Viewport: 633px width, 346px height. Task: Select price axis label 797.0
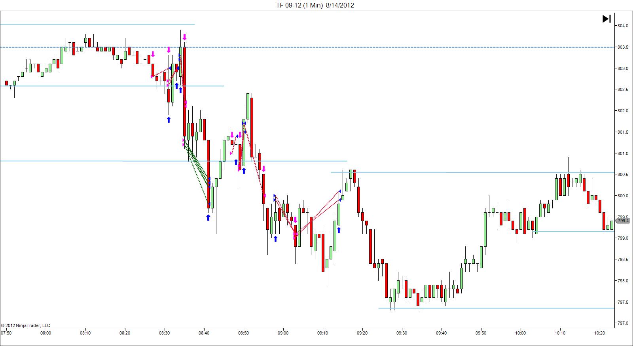pyautogui.click(x=623, y=323)
